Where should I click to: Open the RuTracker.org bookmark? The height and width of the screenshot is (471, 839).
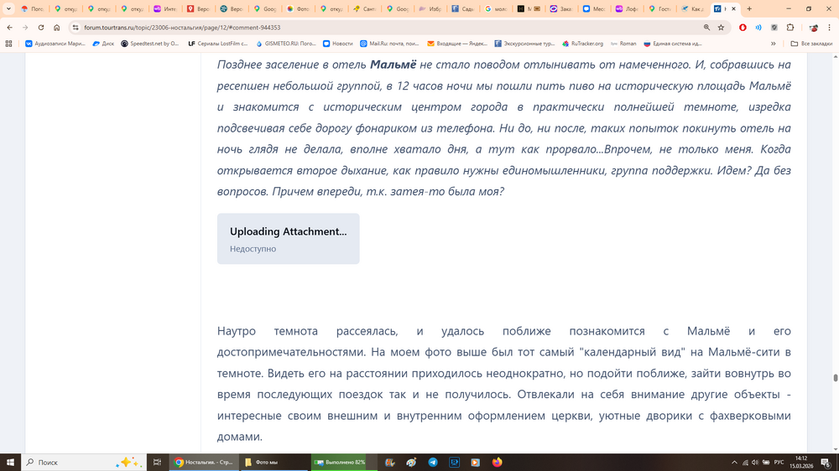pos(582,44)
